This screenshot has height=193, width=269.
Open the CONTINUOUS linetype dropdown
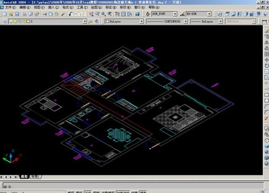click(186, 21)
